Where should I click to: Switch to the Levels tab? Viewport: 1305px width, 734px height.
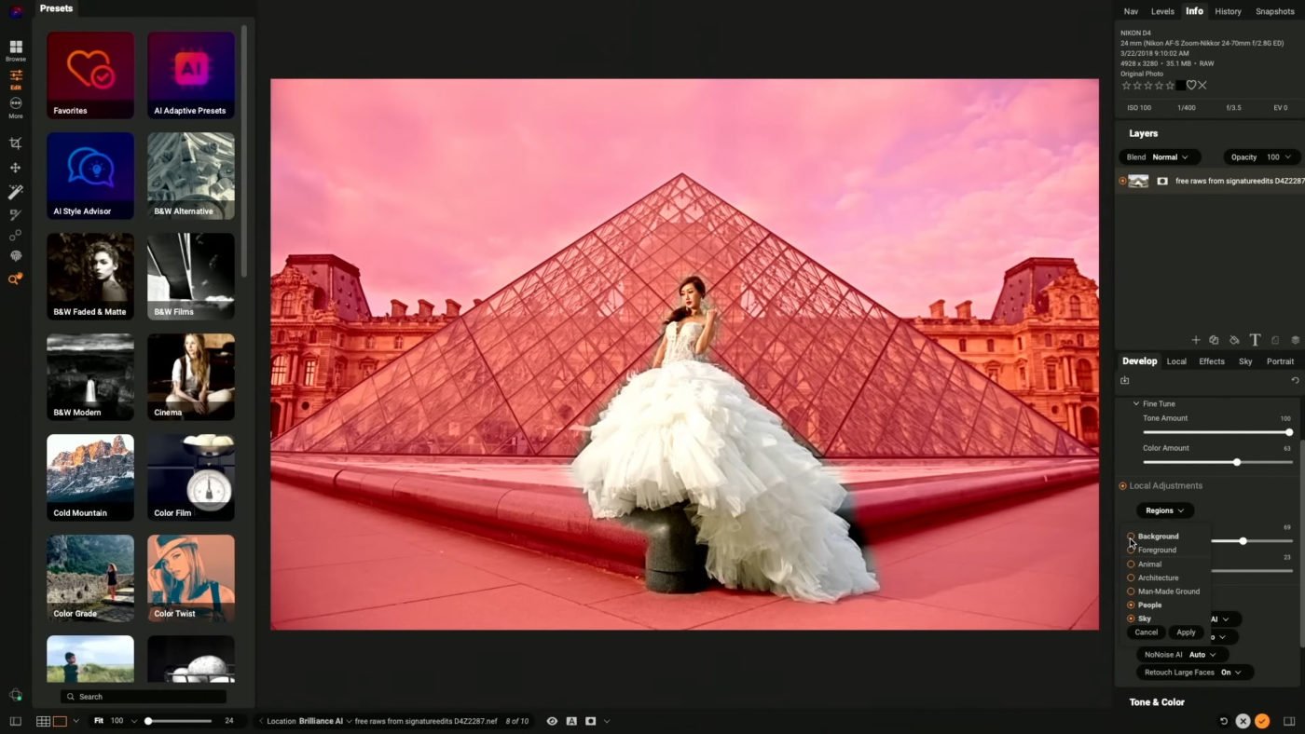tap(1162, 11)
